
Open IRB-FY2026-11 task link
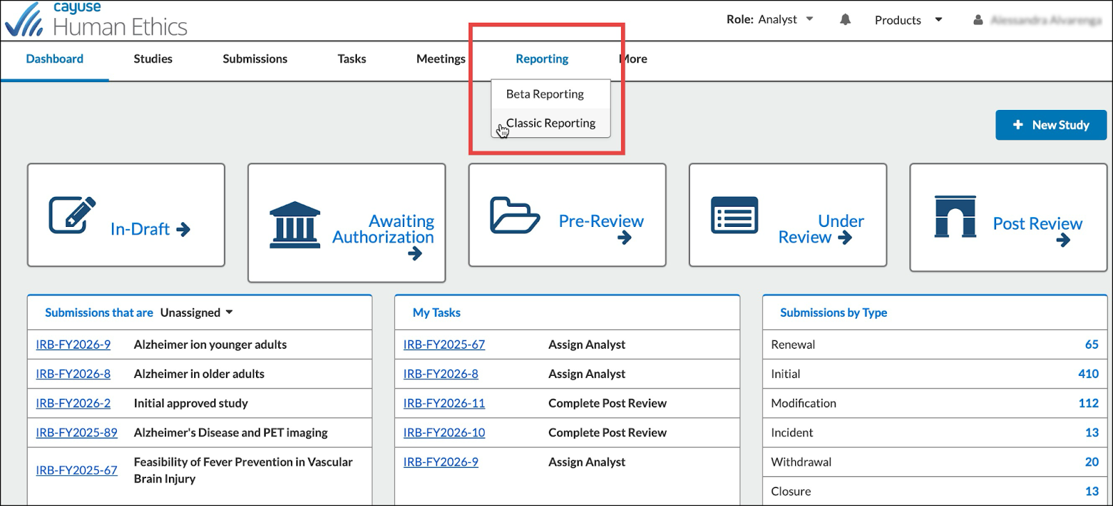tap(444, 403)
